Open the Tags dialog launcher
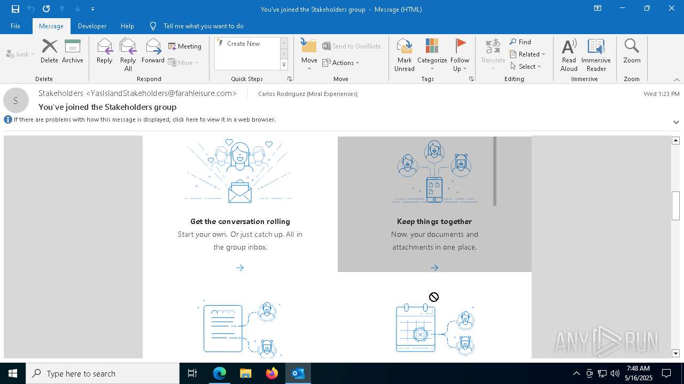 pos(471,79)
